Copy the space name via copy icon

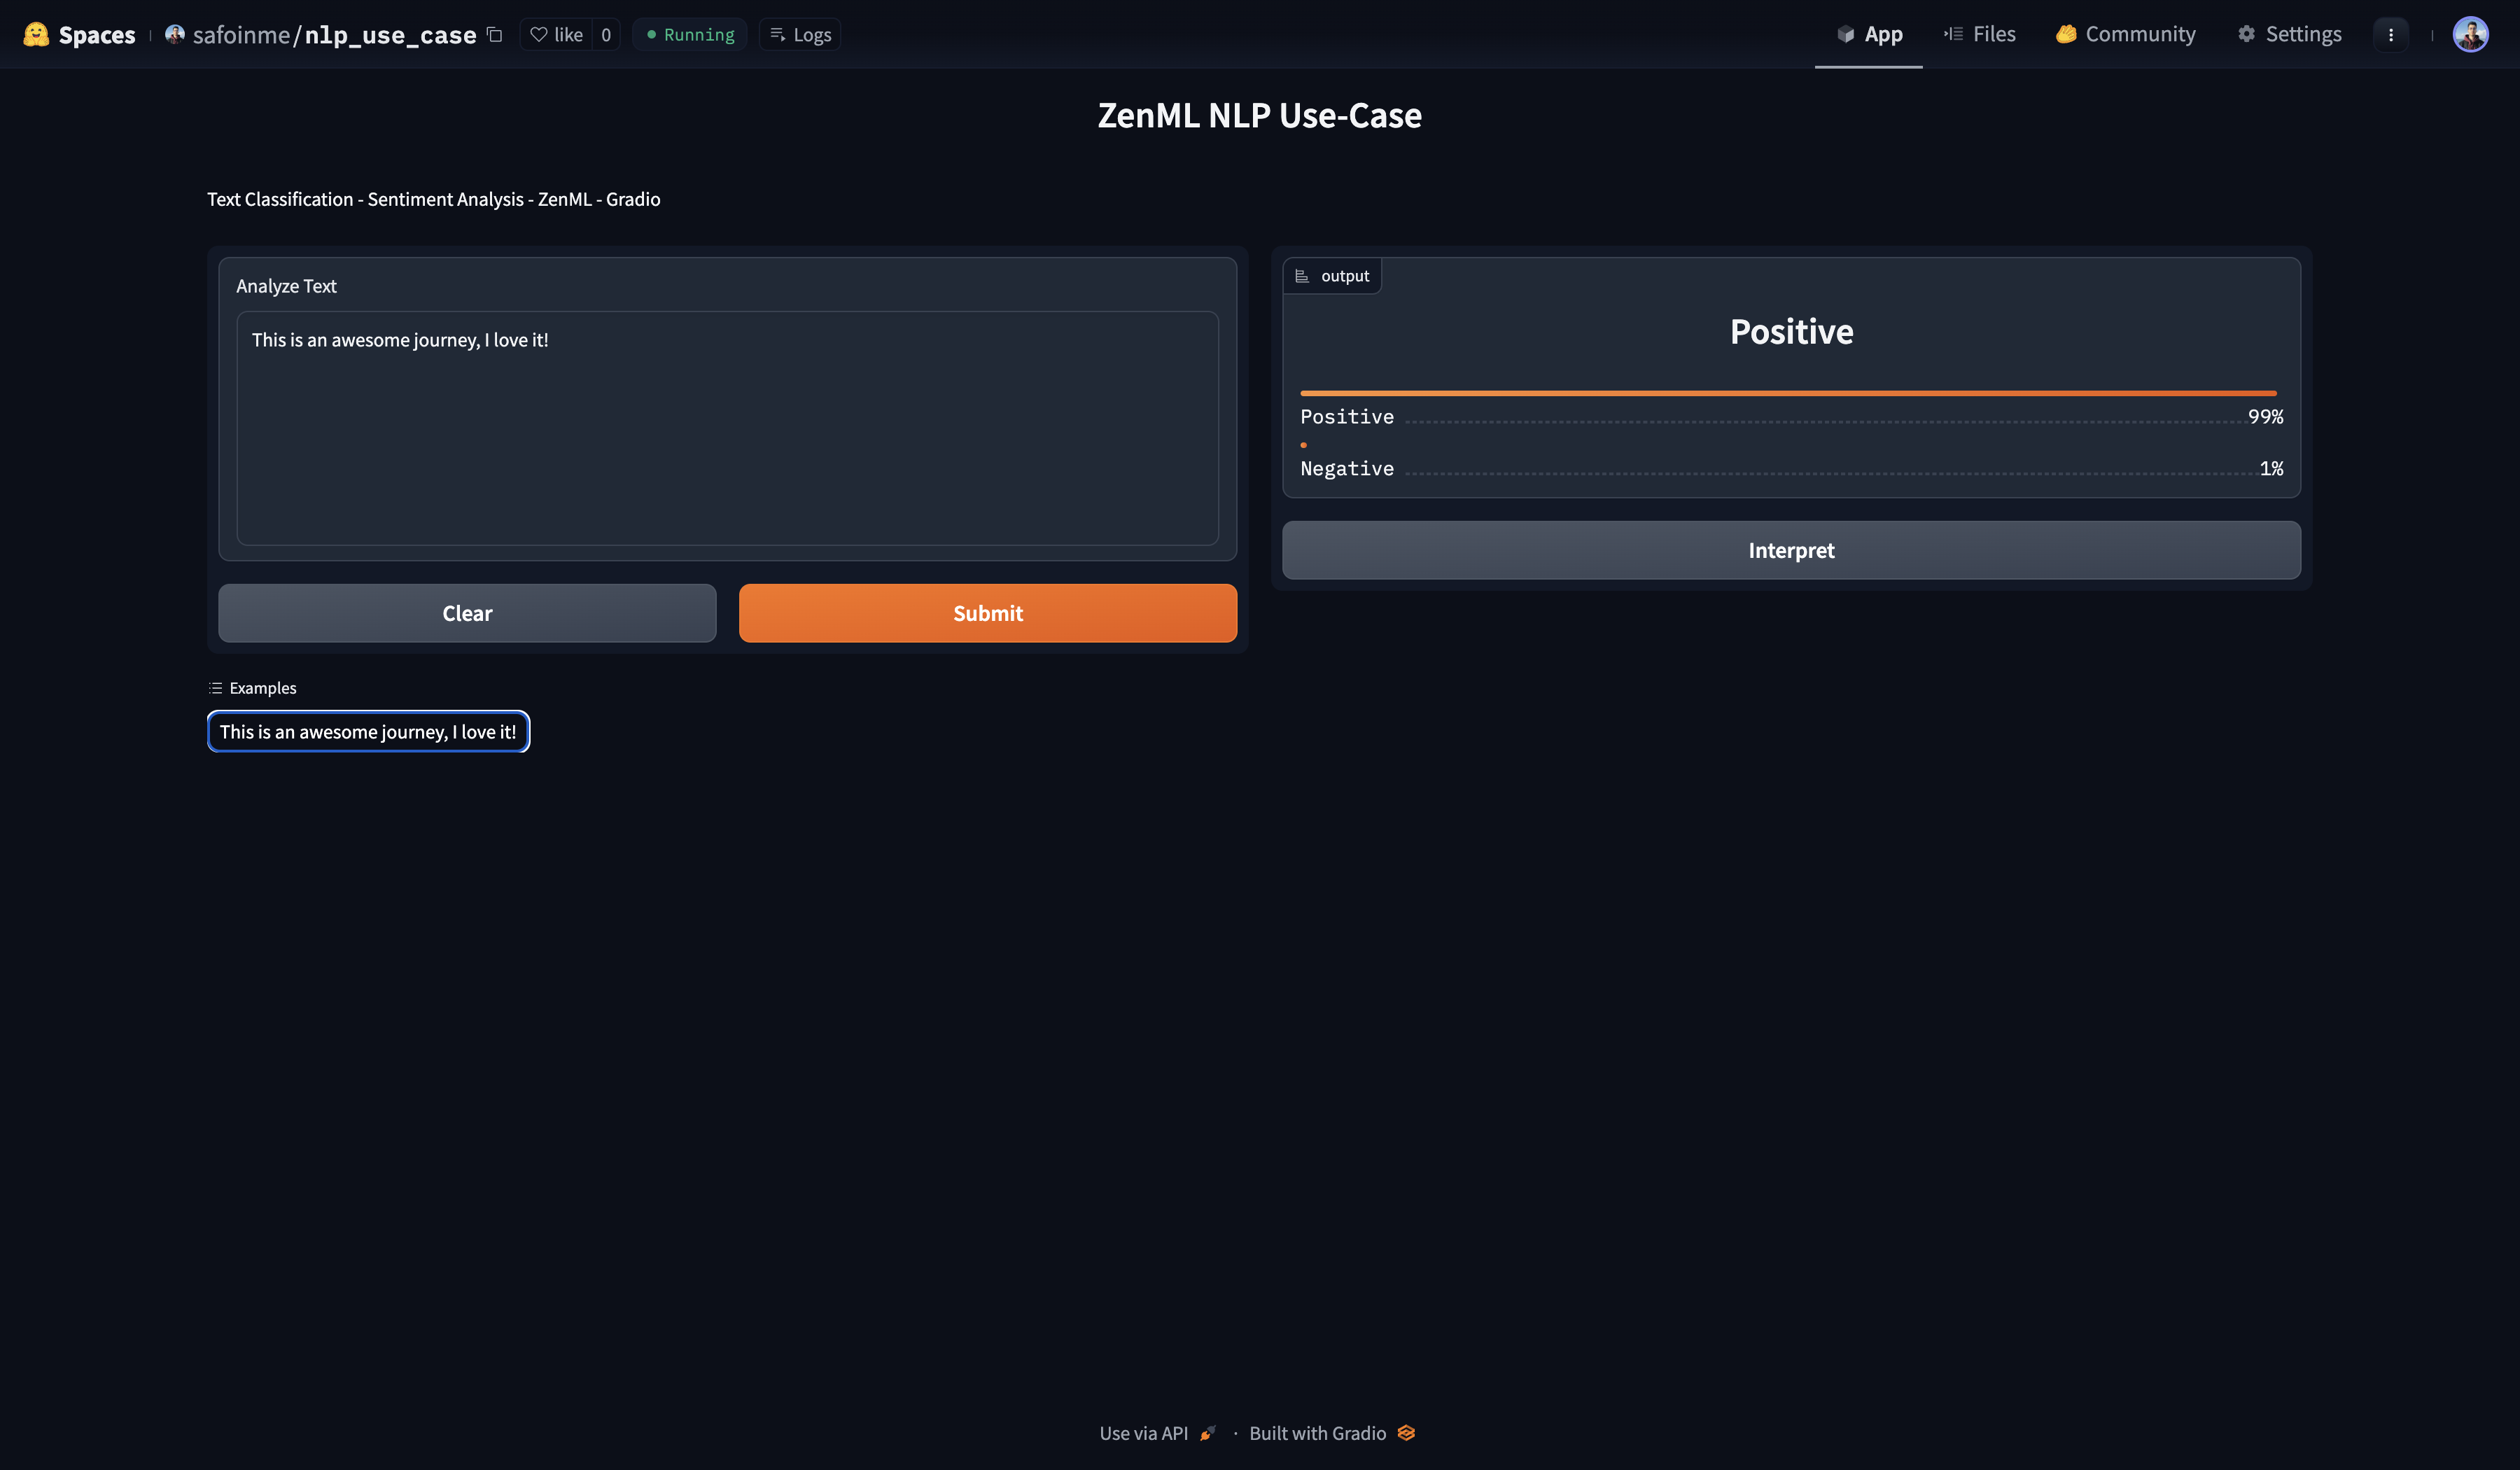point(494,34)
